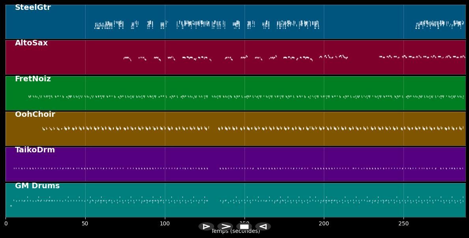This screenshot has height=238, width=469.
Task: Select the TaikoDrm track label
Action: (x=35, y=150)
